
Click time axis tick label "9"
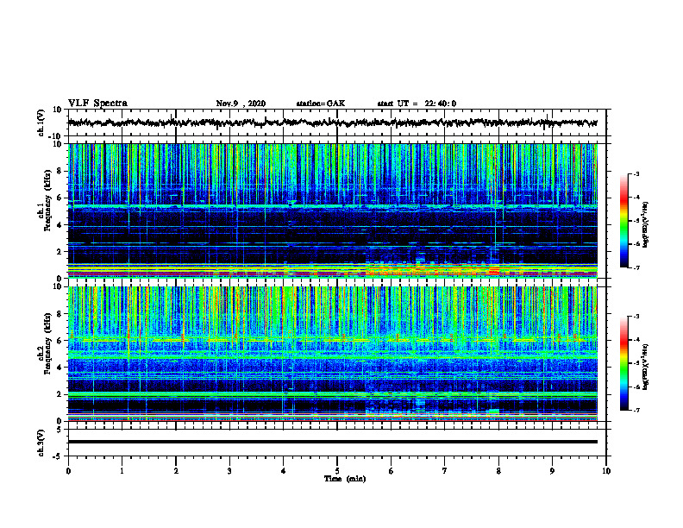[x=552, y=471]
